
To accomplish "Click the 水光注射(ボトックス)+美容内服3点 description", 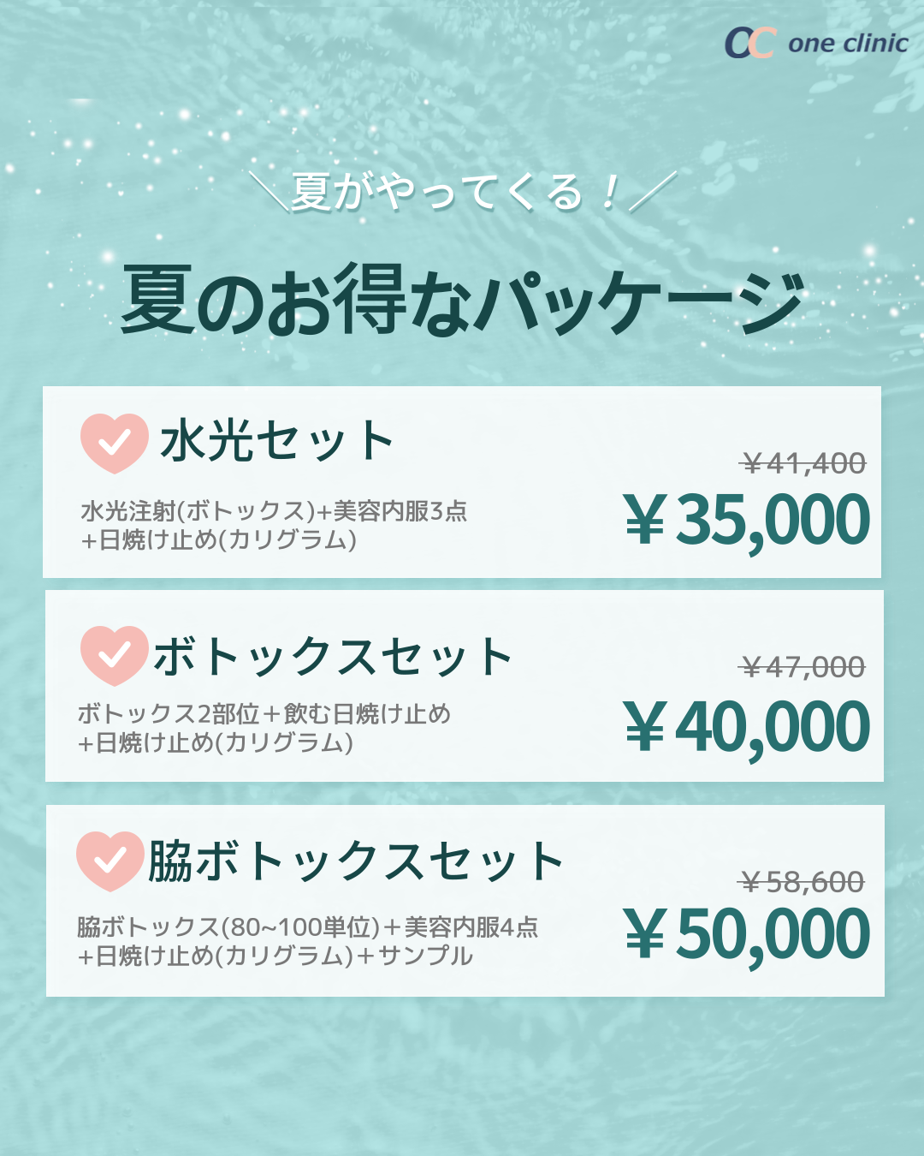I will coord(274,511).
